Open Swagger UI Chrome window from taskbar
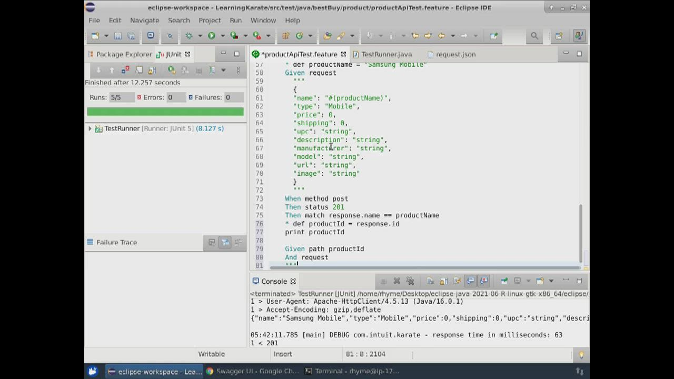This screenshot has height=379, width=674. point(253,371)
